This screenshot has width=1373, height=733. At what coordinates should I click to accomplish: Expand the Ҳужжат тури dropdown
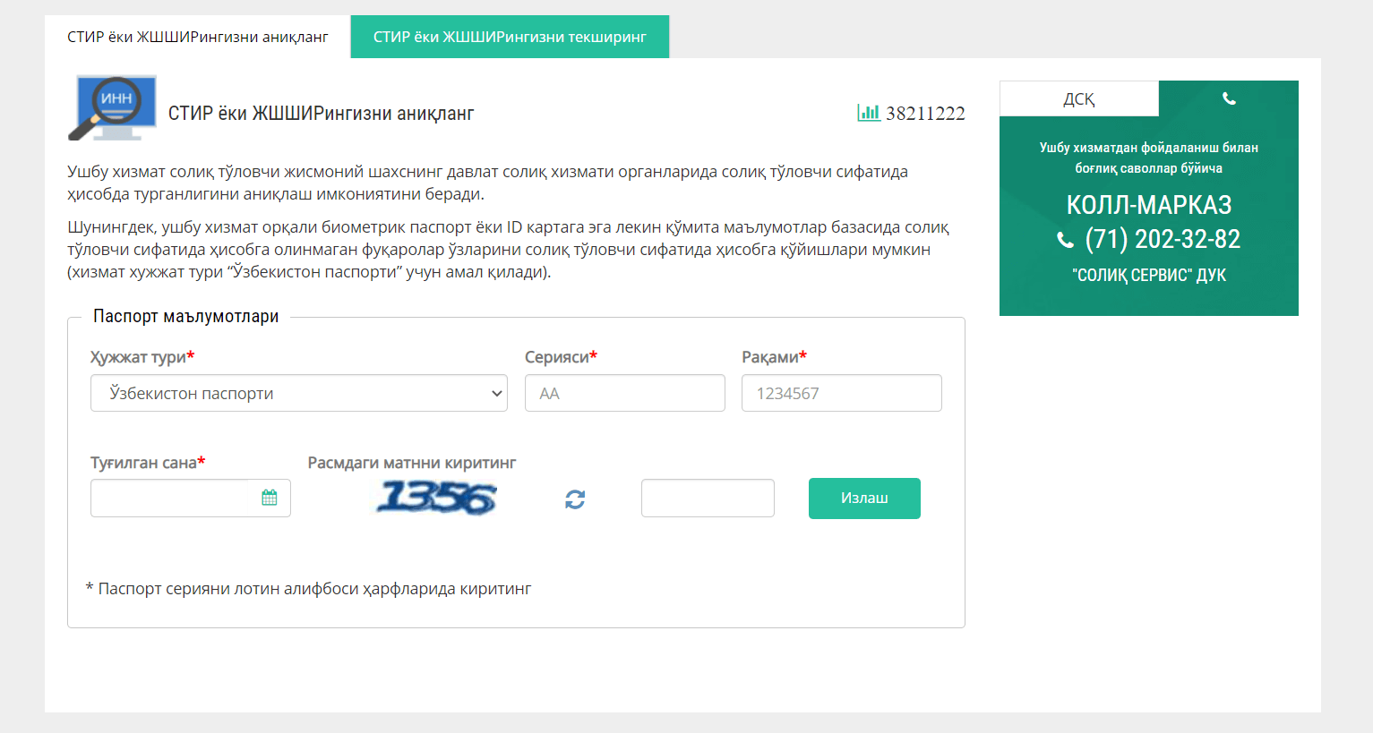(298, 393)
